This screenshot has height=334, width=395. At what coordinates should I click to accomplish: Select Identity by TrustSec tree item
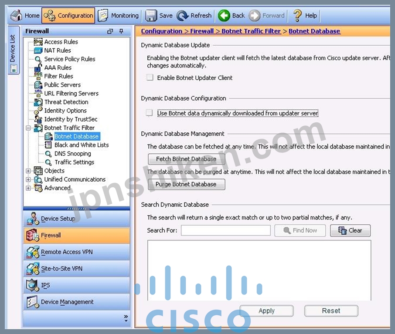tap(71, 119)
